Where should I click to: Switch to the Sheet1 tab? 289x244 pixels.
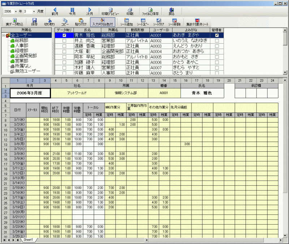pos(28,240)
